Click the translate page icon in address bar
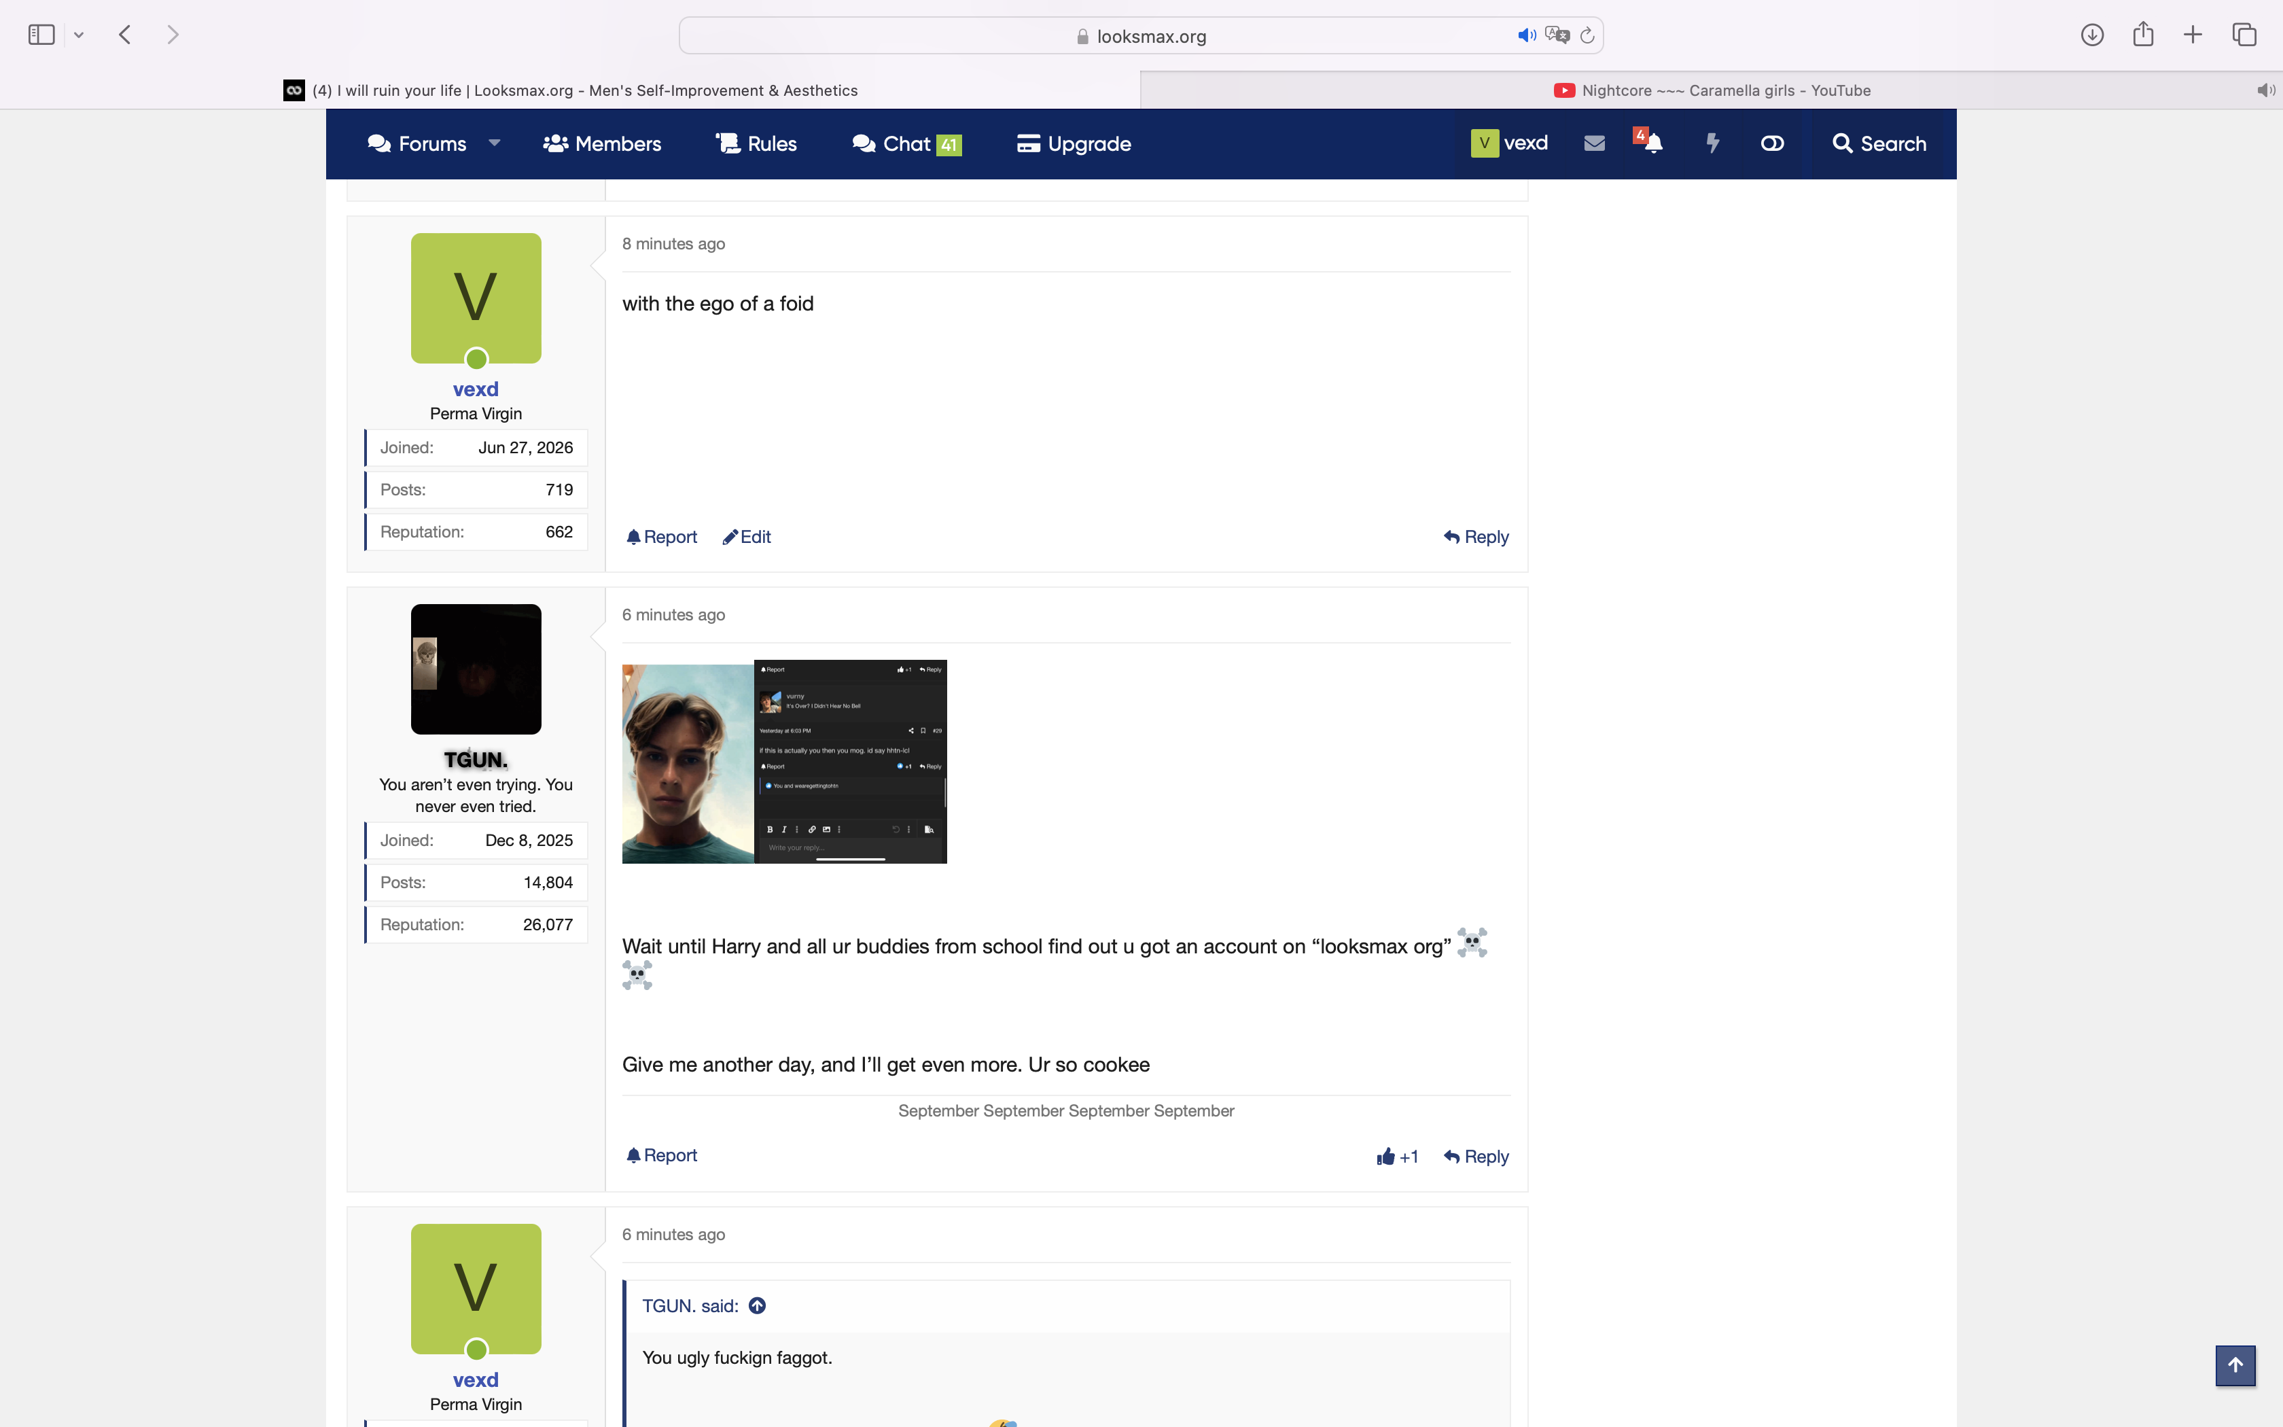Viewport: 2283px width, 1427px height. (1557, 36)
